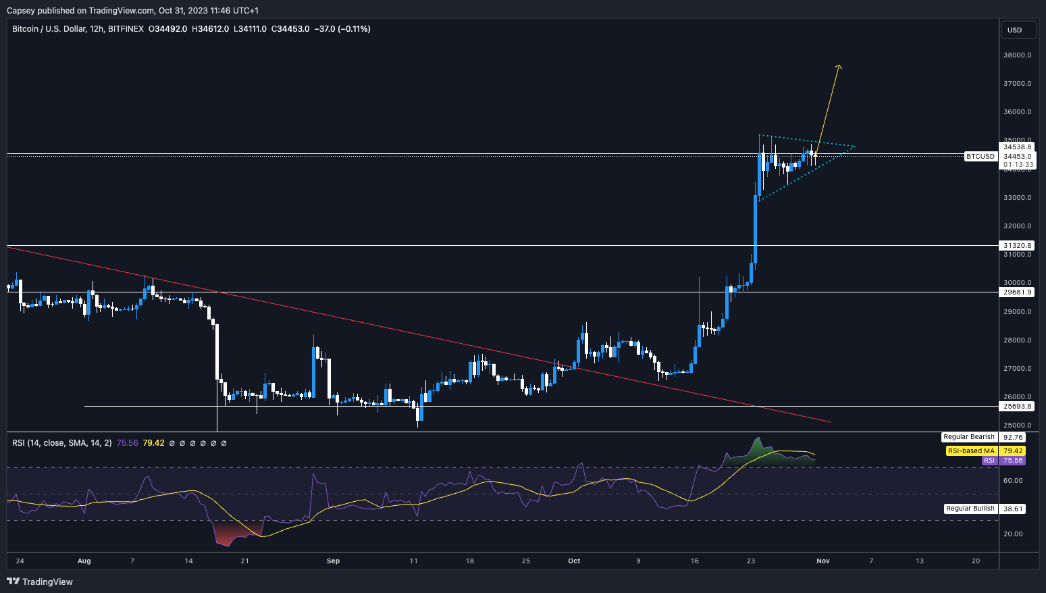Click the Sep date on time axis
The image size is (1046, 593).
(x=333, y=561)
